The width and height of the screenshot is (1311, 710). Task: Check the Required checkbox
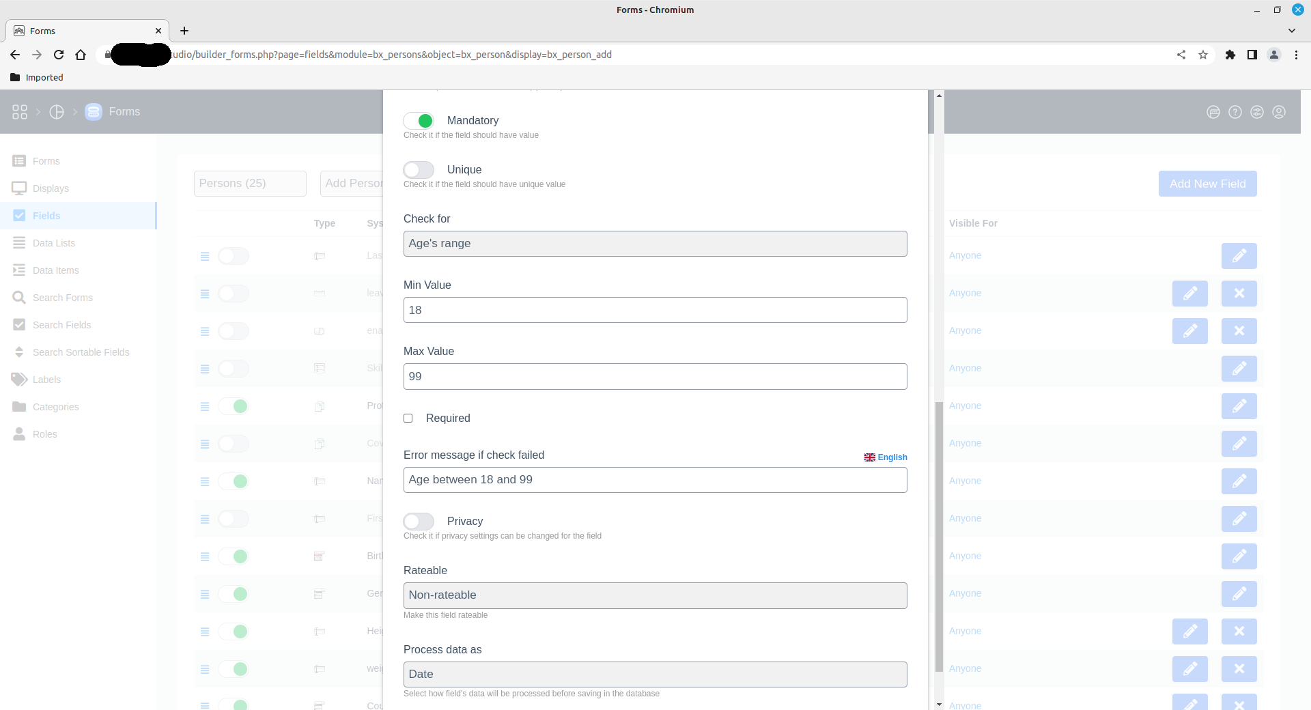tap(408, 418)
